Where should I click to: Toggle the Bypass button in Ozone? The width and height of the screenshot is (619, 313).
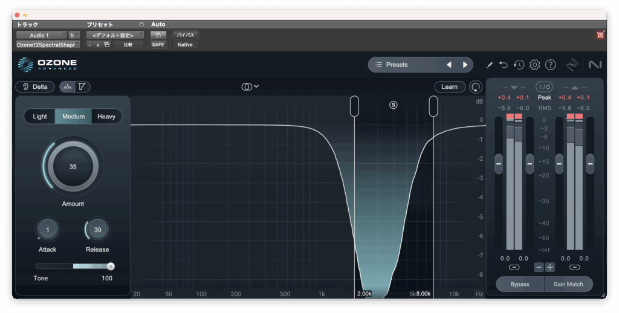point(519,284)
